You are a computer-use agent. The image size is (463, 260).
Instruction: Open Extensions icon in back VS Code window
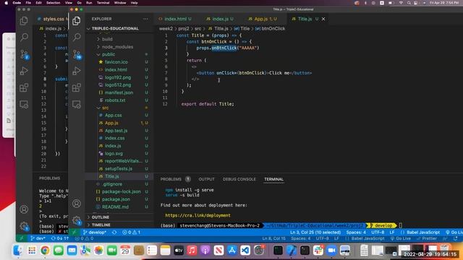pyautogui.click(x=24, y=87)
